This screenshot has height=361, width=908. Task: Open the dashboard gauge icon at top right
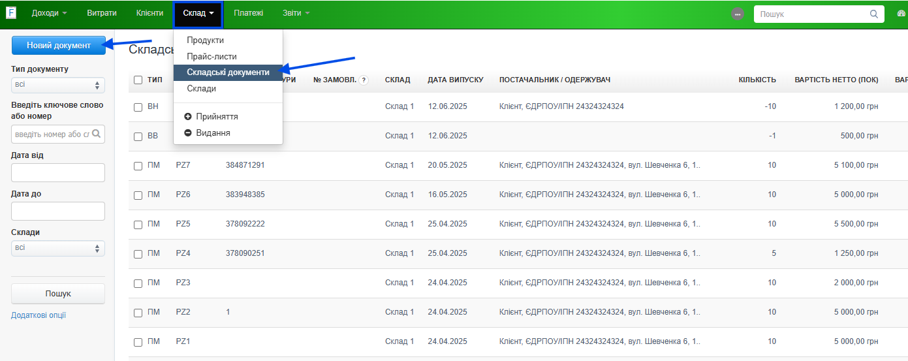pyautogui.click(x=901, y=14)
